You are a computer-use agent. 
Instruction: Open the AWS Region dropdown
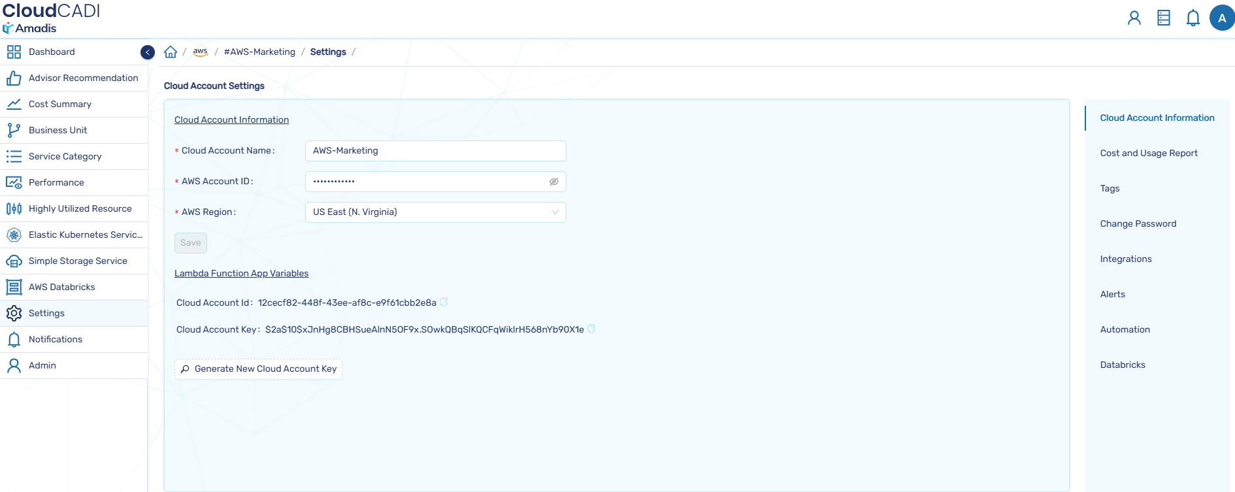click(x=436, y=212)
